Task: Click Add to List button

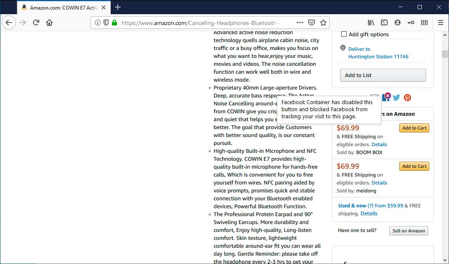Action: click(383, 75)
